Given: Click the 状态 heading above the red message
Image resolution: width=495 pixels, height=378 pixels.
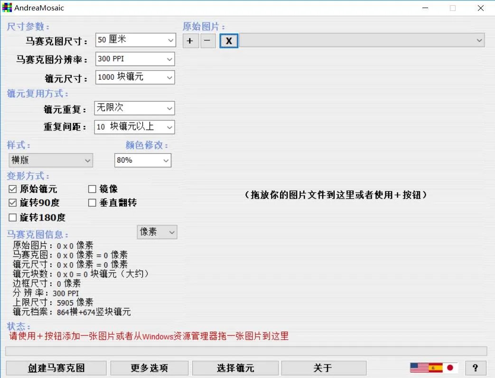Looking at the screenshot, I should [x=19, y=326].
